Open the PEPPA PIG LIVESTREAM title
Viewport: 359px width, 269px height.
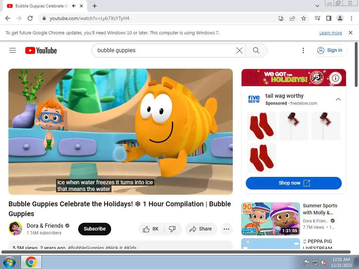[x=317, y=244]
